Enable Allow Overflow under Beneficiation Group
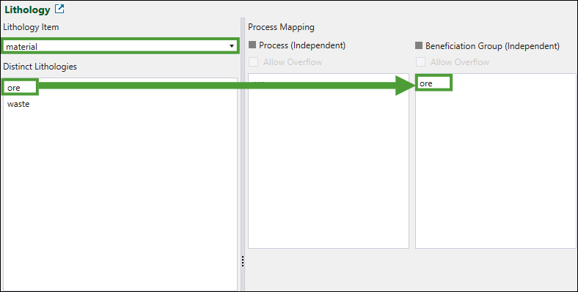Screen dimensions: 578x292 (420, 62)
